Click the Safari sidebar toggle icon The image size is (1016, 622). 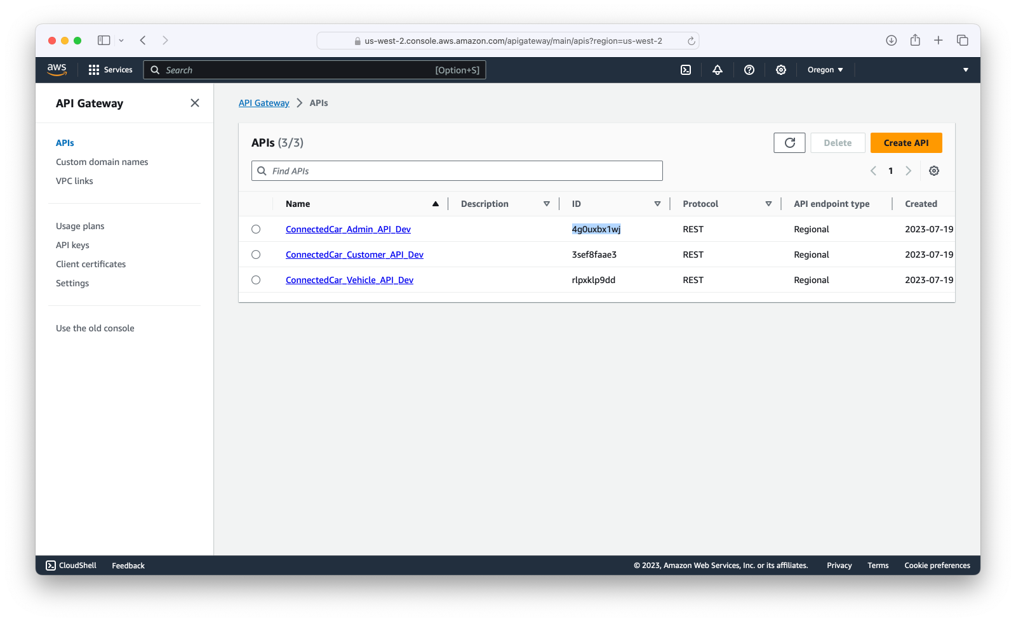tap(104, 40)
